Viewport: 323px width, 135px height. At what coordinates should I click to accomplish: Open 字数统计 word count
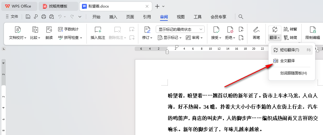click(x=68, y=29)
